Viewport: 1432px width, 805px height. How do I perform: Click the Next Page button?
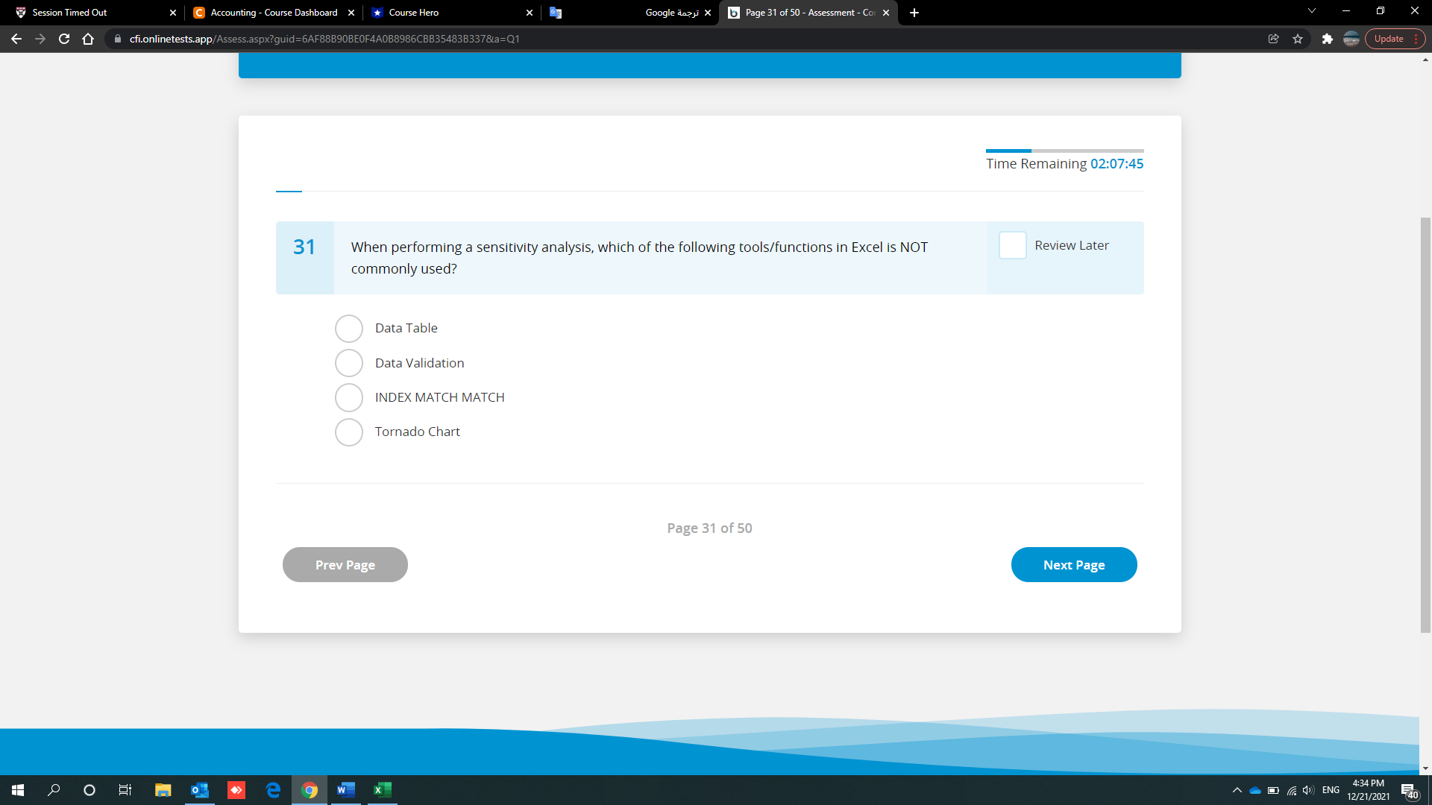tap(1074, 564)
